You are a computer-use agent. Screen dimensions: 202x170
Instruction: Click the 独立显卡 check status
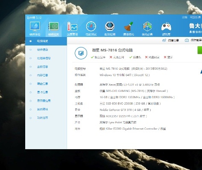coord(98,57)
